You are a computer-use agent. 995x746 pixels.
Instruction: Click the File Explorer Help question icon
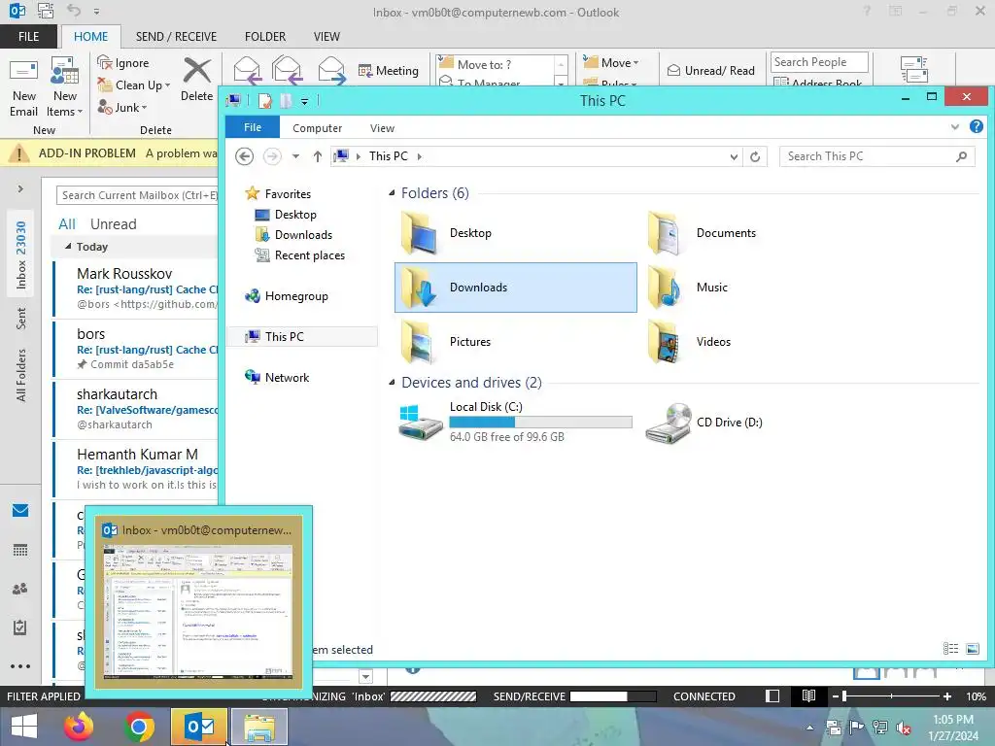point(976,126)
